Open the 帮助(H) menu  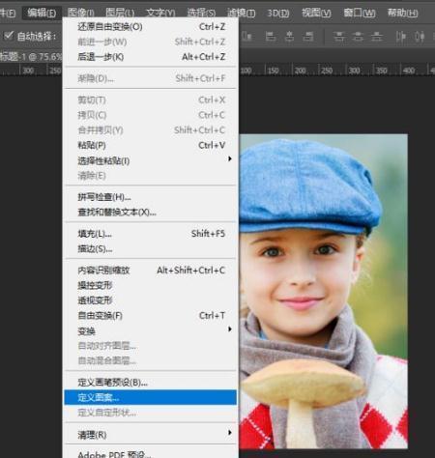pos(402,14)
